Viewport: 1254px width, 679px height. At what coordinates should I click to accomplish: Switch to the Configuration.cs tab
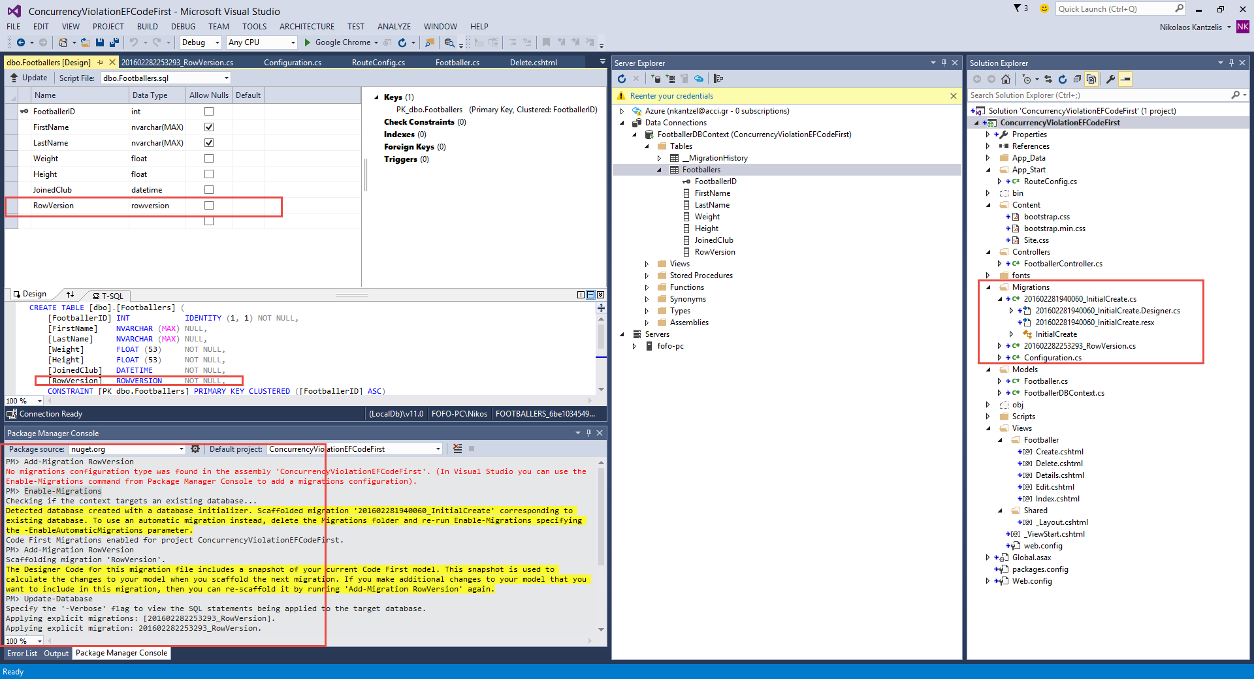tap(293, 63)
